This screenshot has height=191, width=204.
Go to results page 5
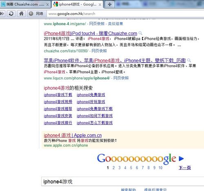coord(131,168)
